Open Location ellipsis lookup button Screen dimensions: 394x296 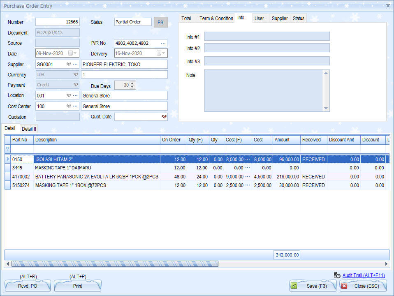click(x=75, y=95)
